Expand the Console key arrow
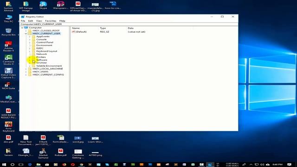297x167 pixels. [30, 39]
